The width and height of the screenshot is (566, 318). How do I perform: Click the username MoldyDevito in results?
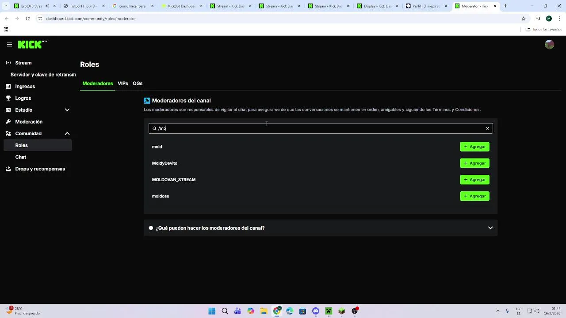coord(164,163)
